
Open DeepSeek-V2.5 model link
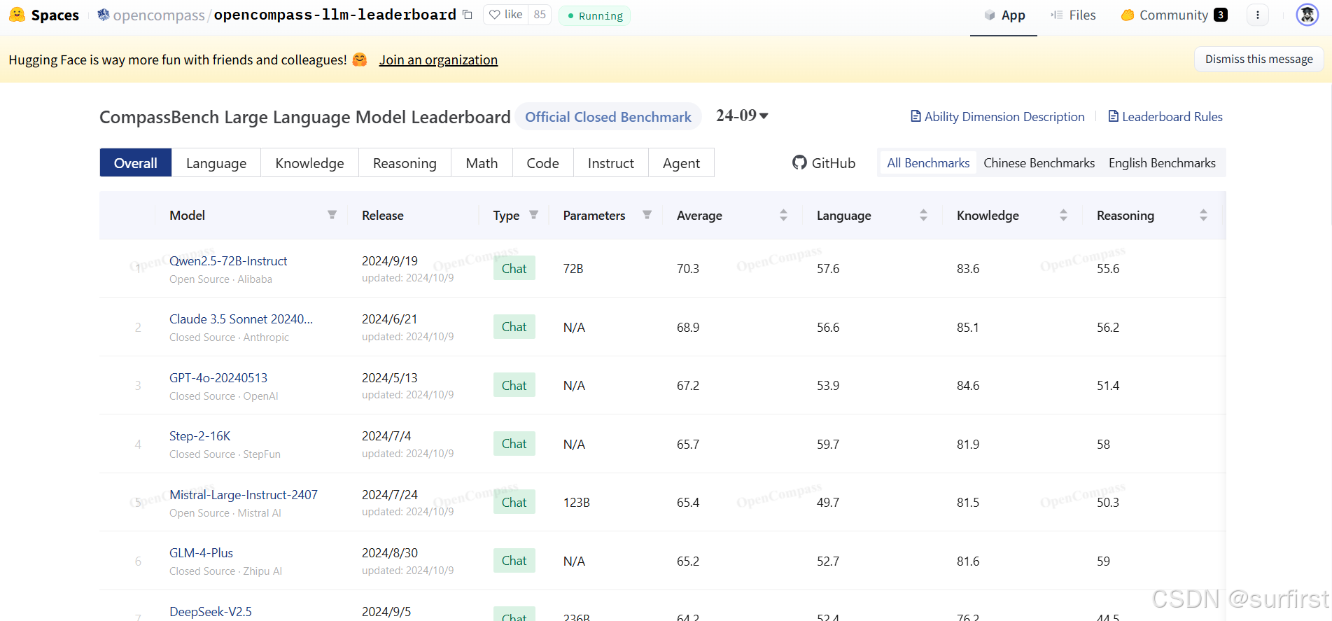pos(211,611)
